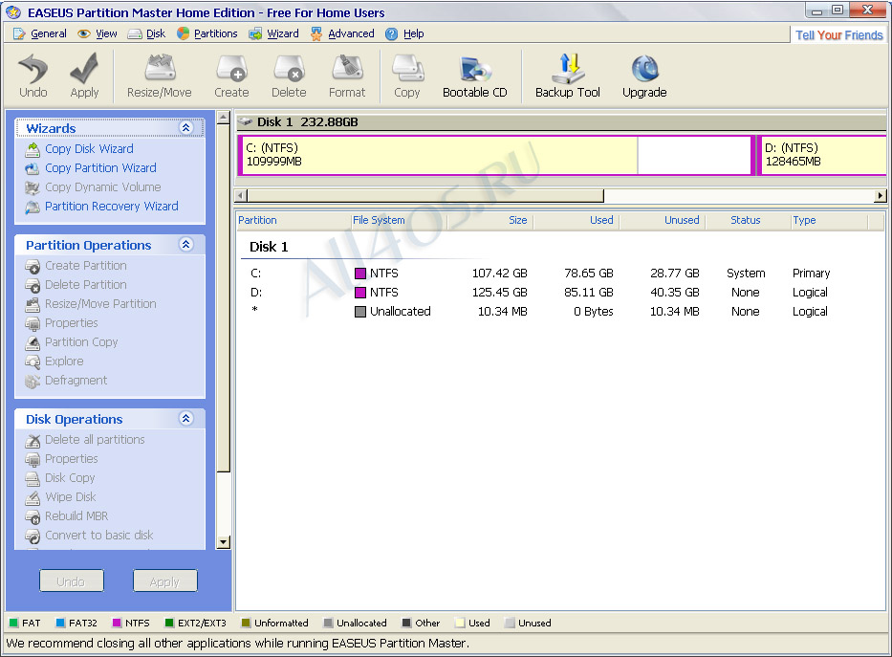Open the Help menu

[404, 33]
